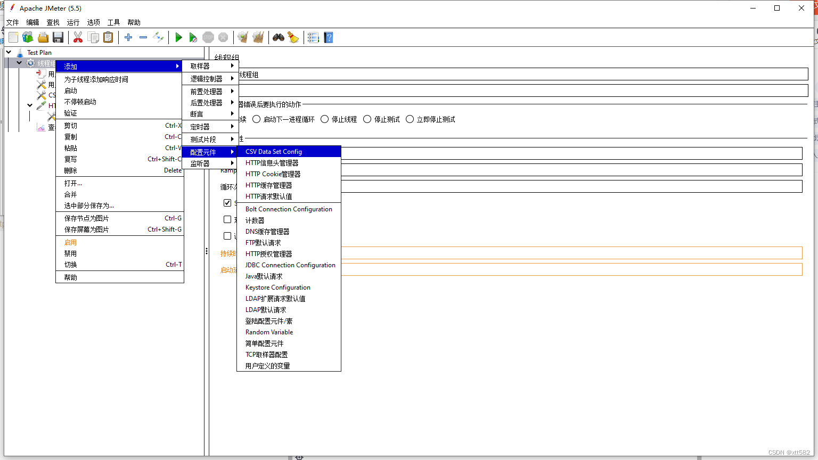Click the New test plan toolbar icon
This screenshot has height=460, width=818.
(13, 37)
